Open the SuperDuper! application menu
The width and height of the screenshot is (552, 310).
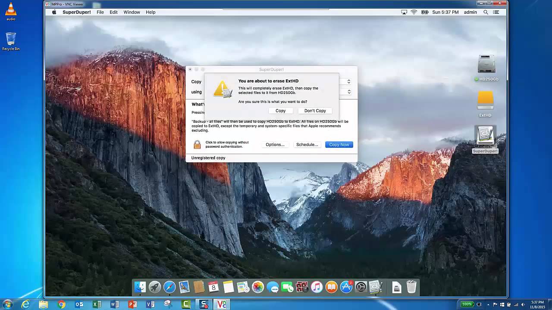[77, 12]
